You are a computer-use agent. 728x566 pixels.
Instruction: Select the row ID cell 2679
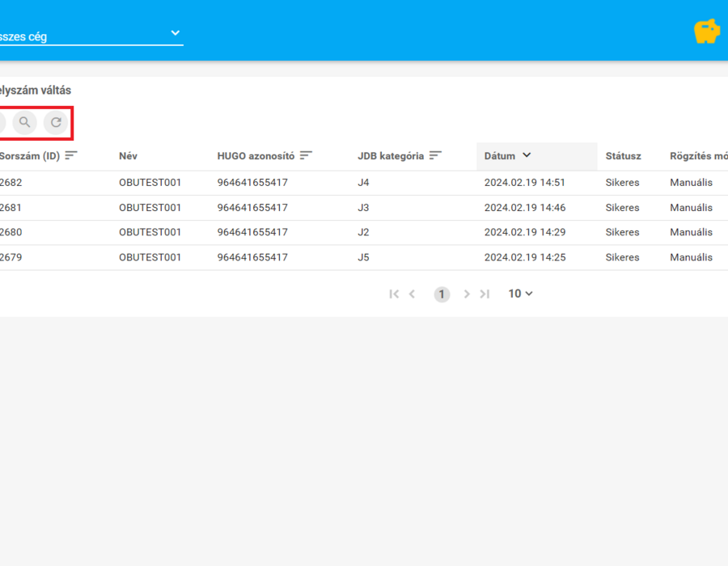11,257
